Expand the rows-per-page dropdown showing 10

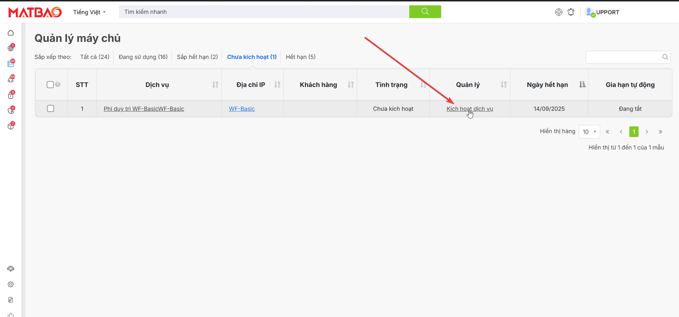coord(589,132)
